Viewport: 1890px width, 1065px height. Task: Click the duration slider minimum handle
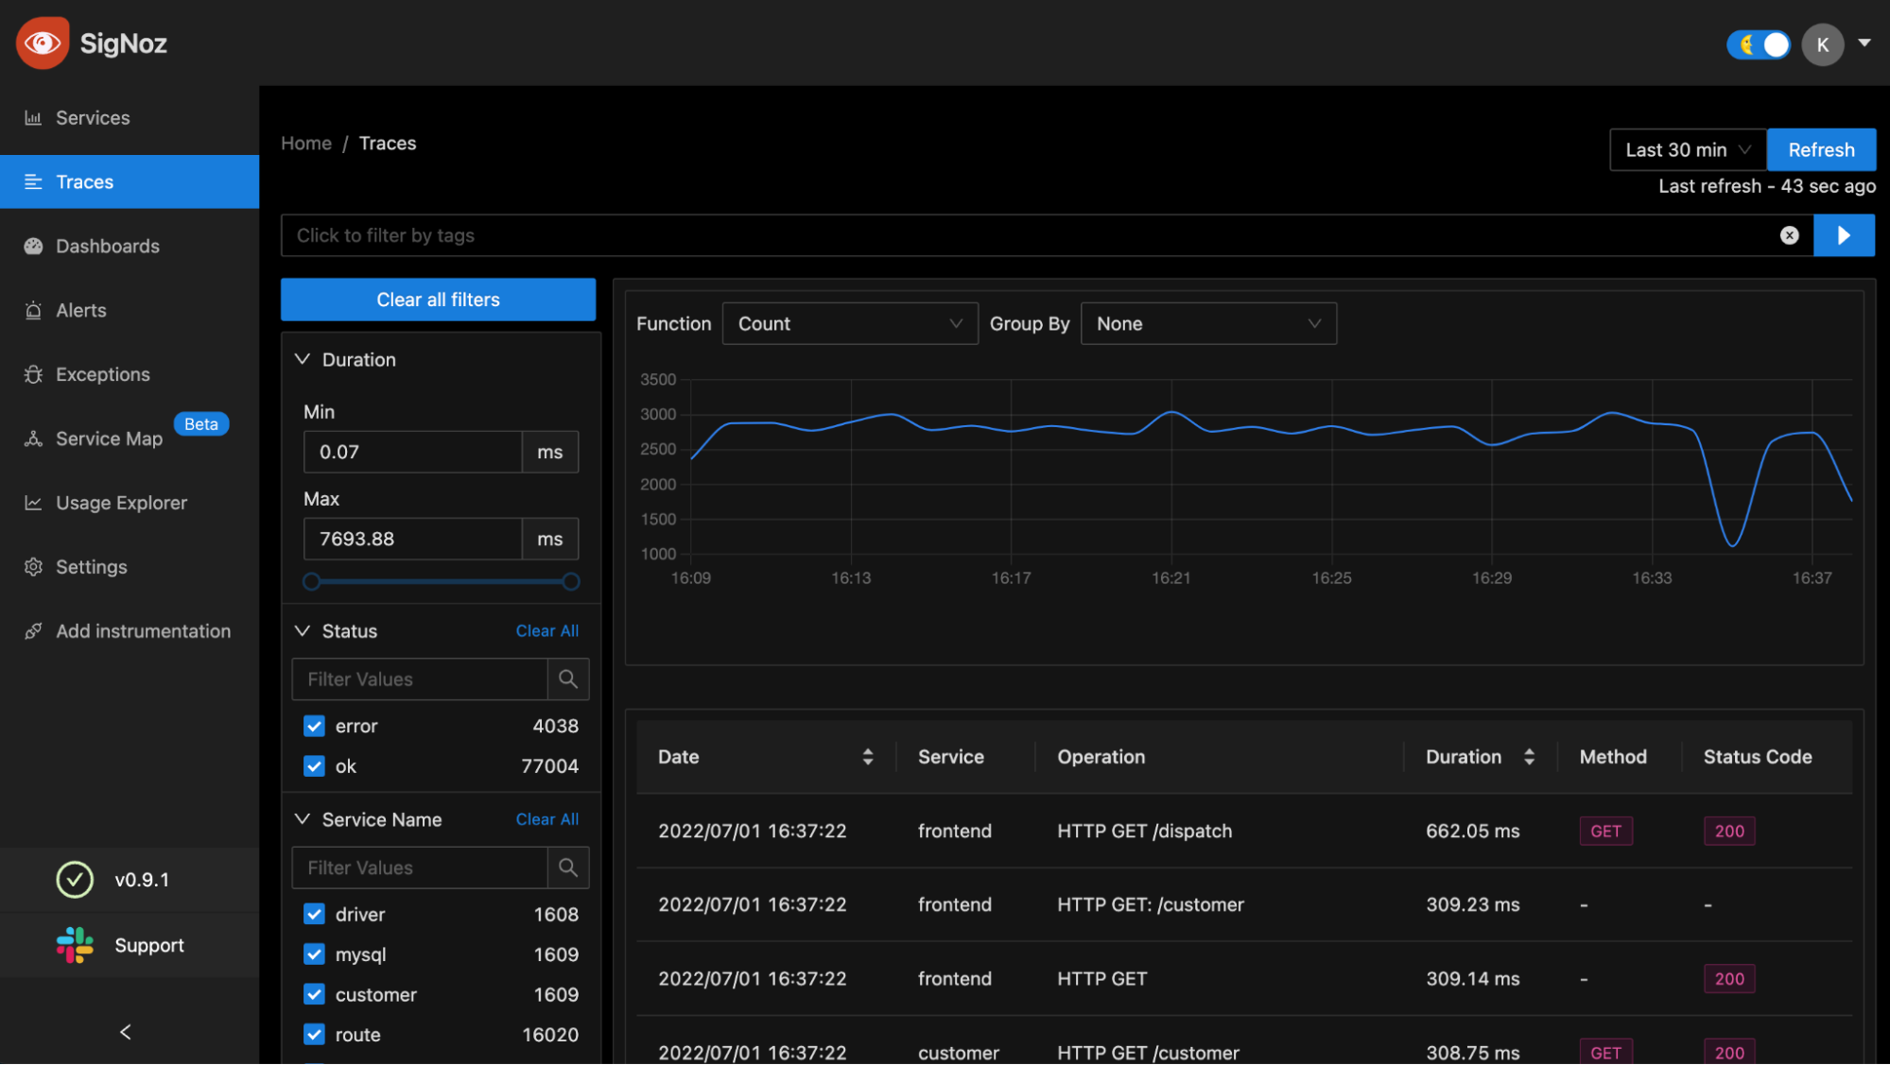[x=311, y=582]
